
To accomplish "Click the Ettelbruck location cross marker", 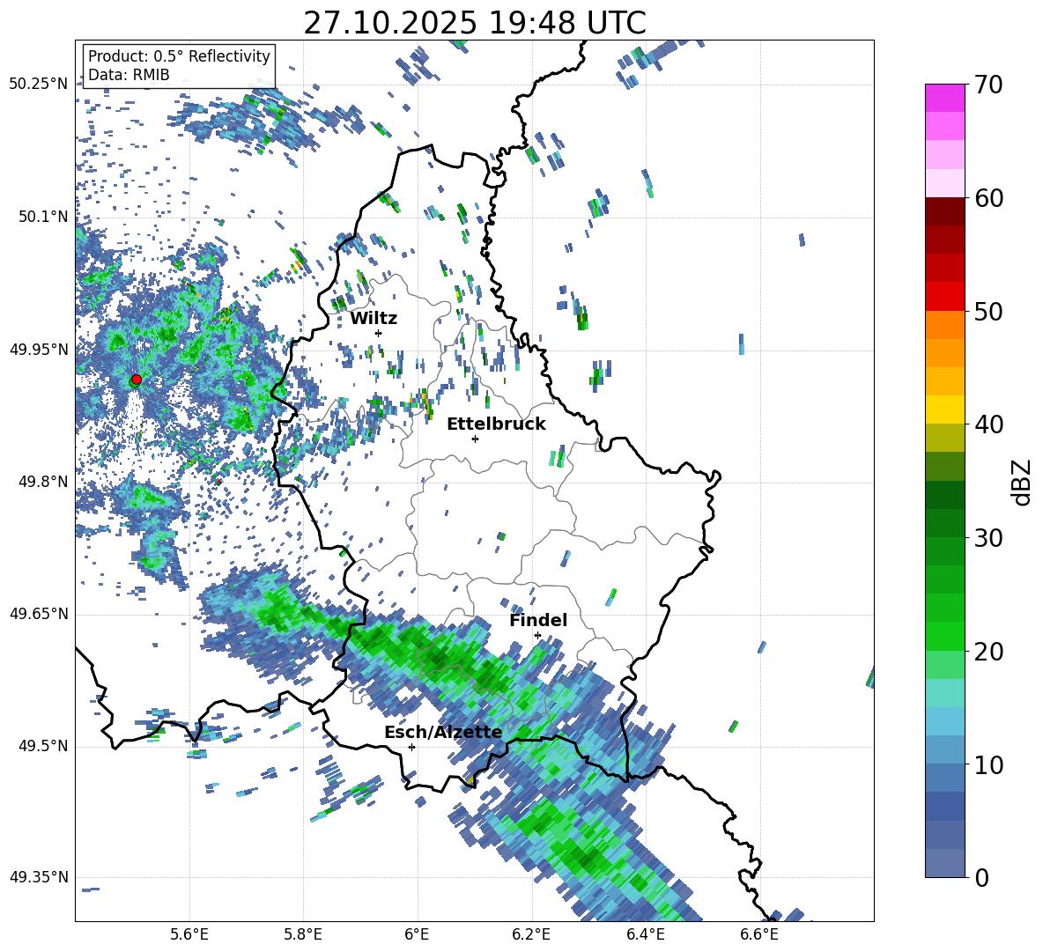I will (475, 439).
